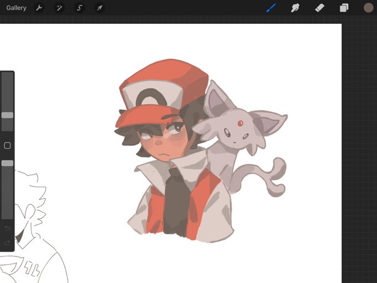Open the Actions wrench menu

pyautogui.click(x=39, y=8)
